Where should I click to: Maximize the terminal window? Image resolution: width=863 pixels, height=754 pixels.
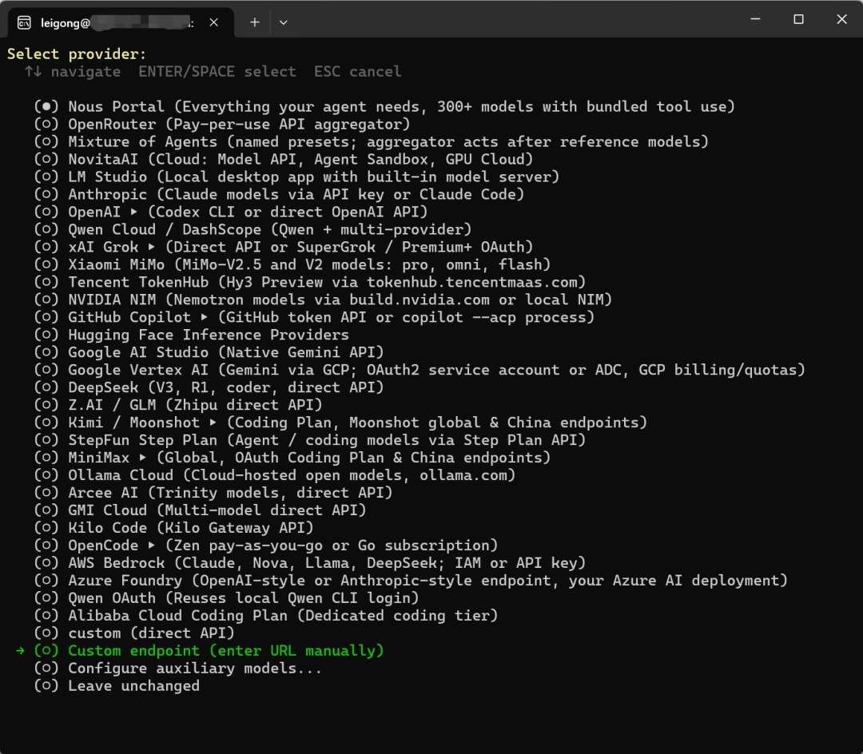tap(798, 19)
